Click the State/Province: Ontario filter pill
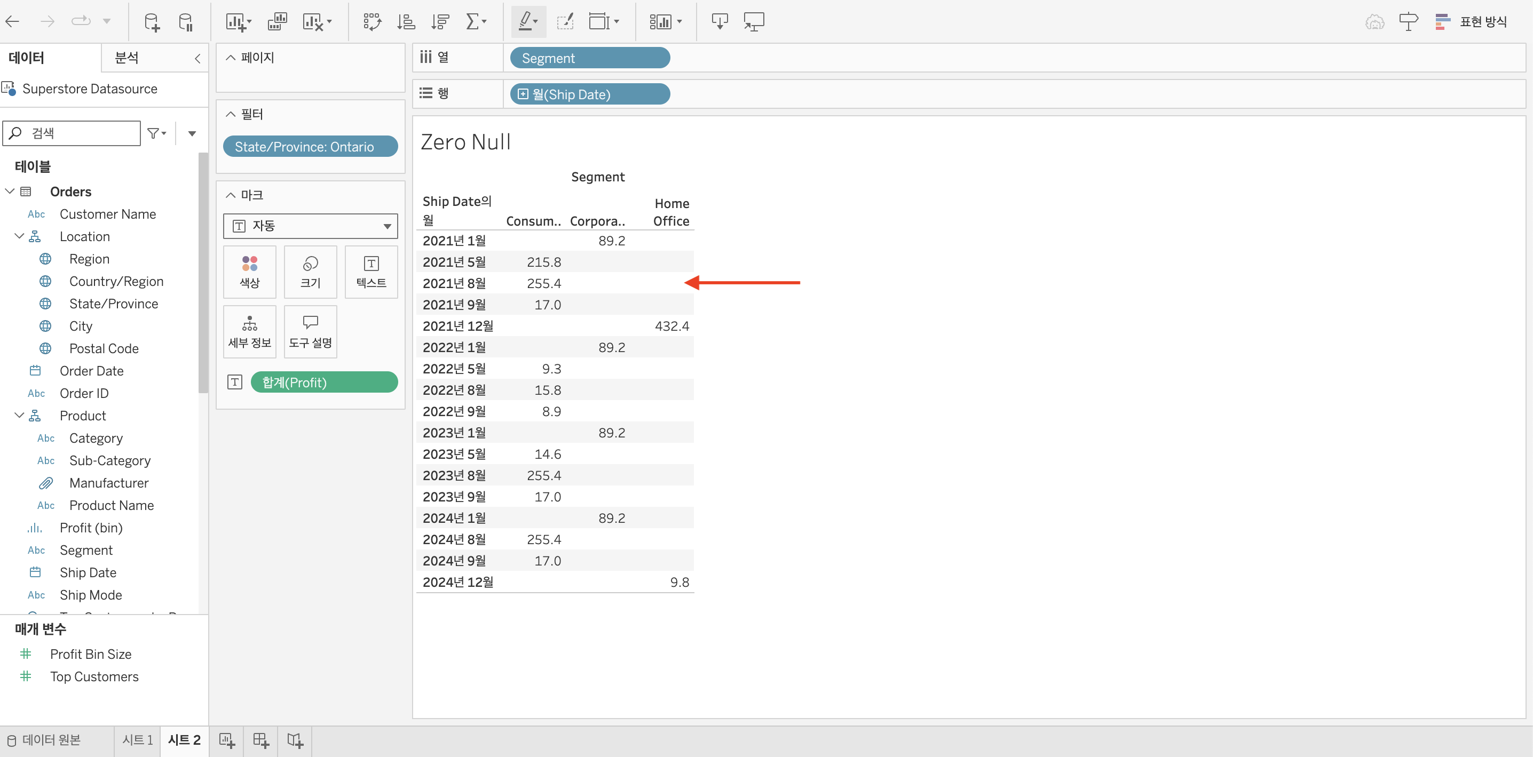Viewport: 1533px width, 757px height. [310, 147]
